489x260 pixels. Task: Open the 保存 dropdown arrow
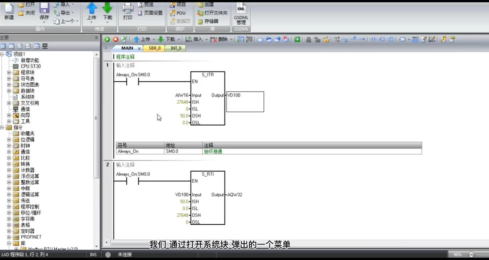tap(44, 23)
